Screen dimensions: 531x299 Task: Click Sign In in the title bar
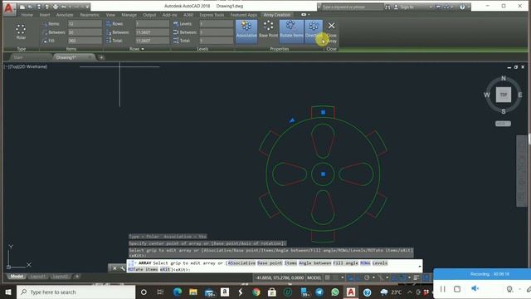pos(407,7)
